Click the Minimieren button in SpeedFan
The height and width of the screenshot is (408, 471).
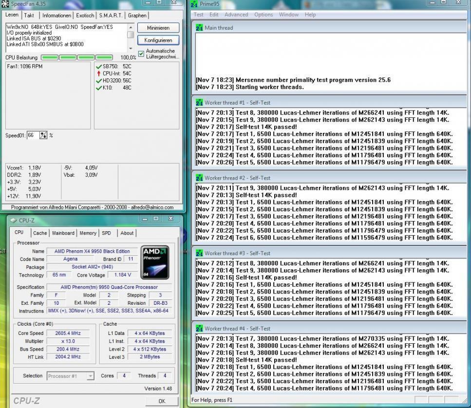click(x=158, y=28)
